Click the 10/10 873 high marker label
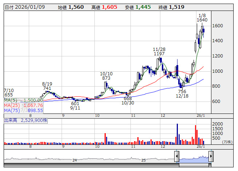The image size is (238, 171). pos(106,76)
